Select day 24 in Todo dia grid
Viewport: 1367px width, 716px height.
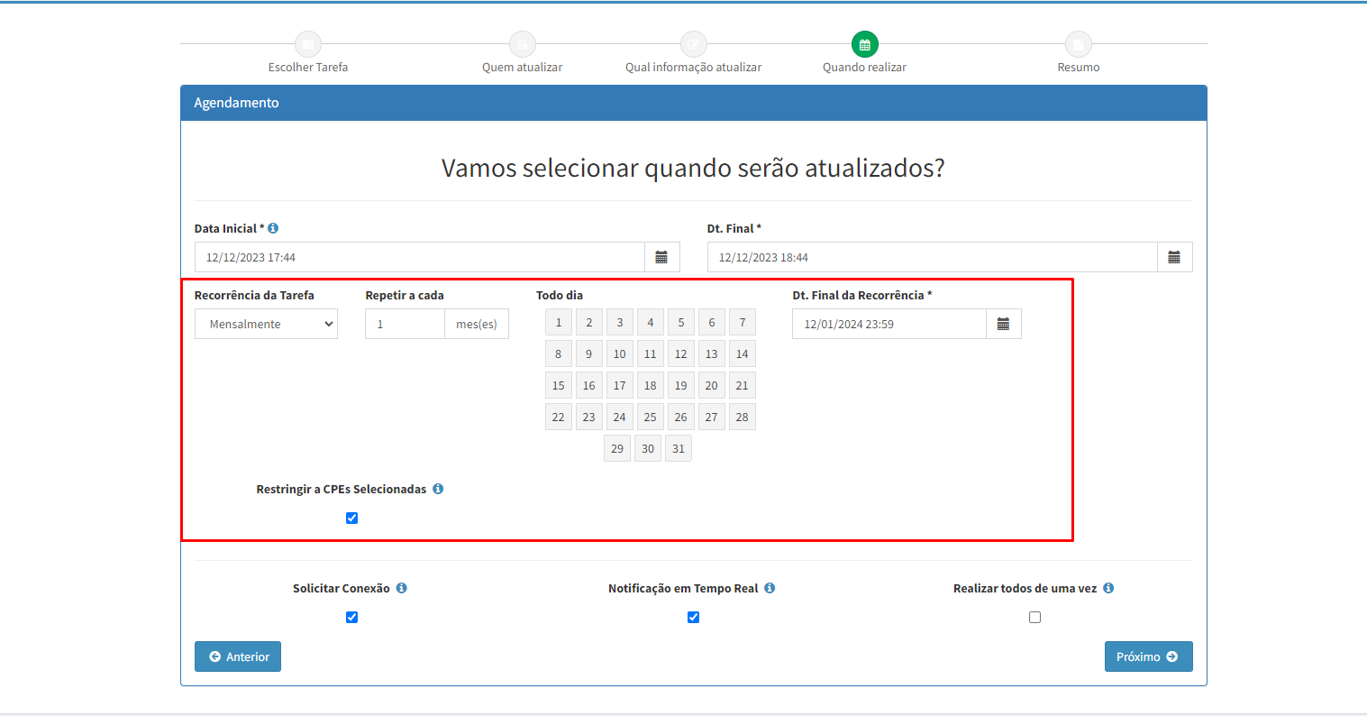620,417
